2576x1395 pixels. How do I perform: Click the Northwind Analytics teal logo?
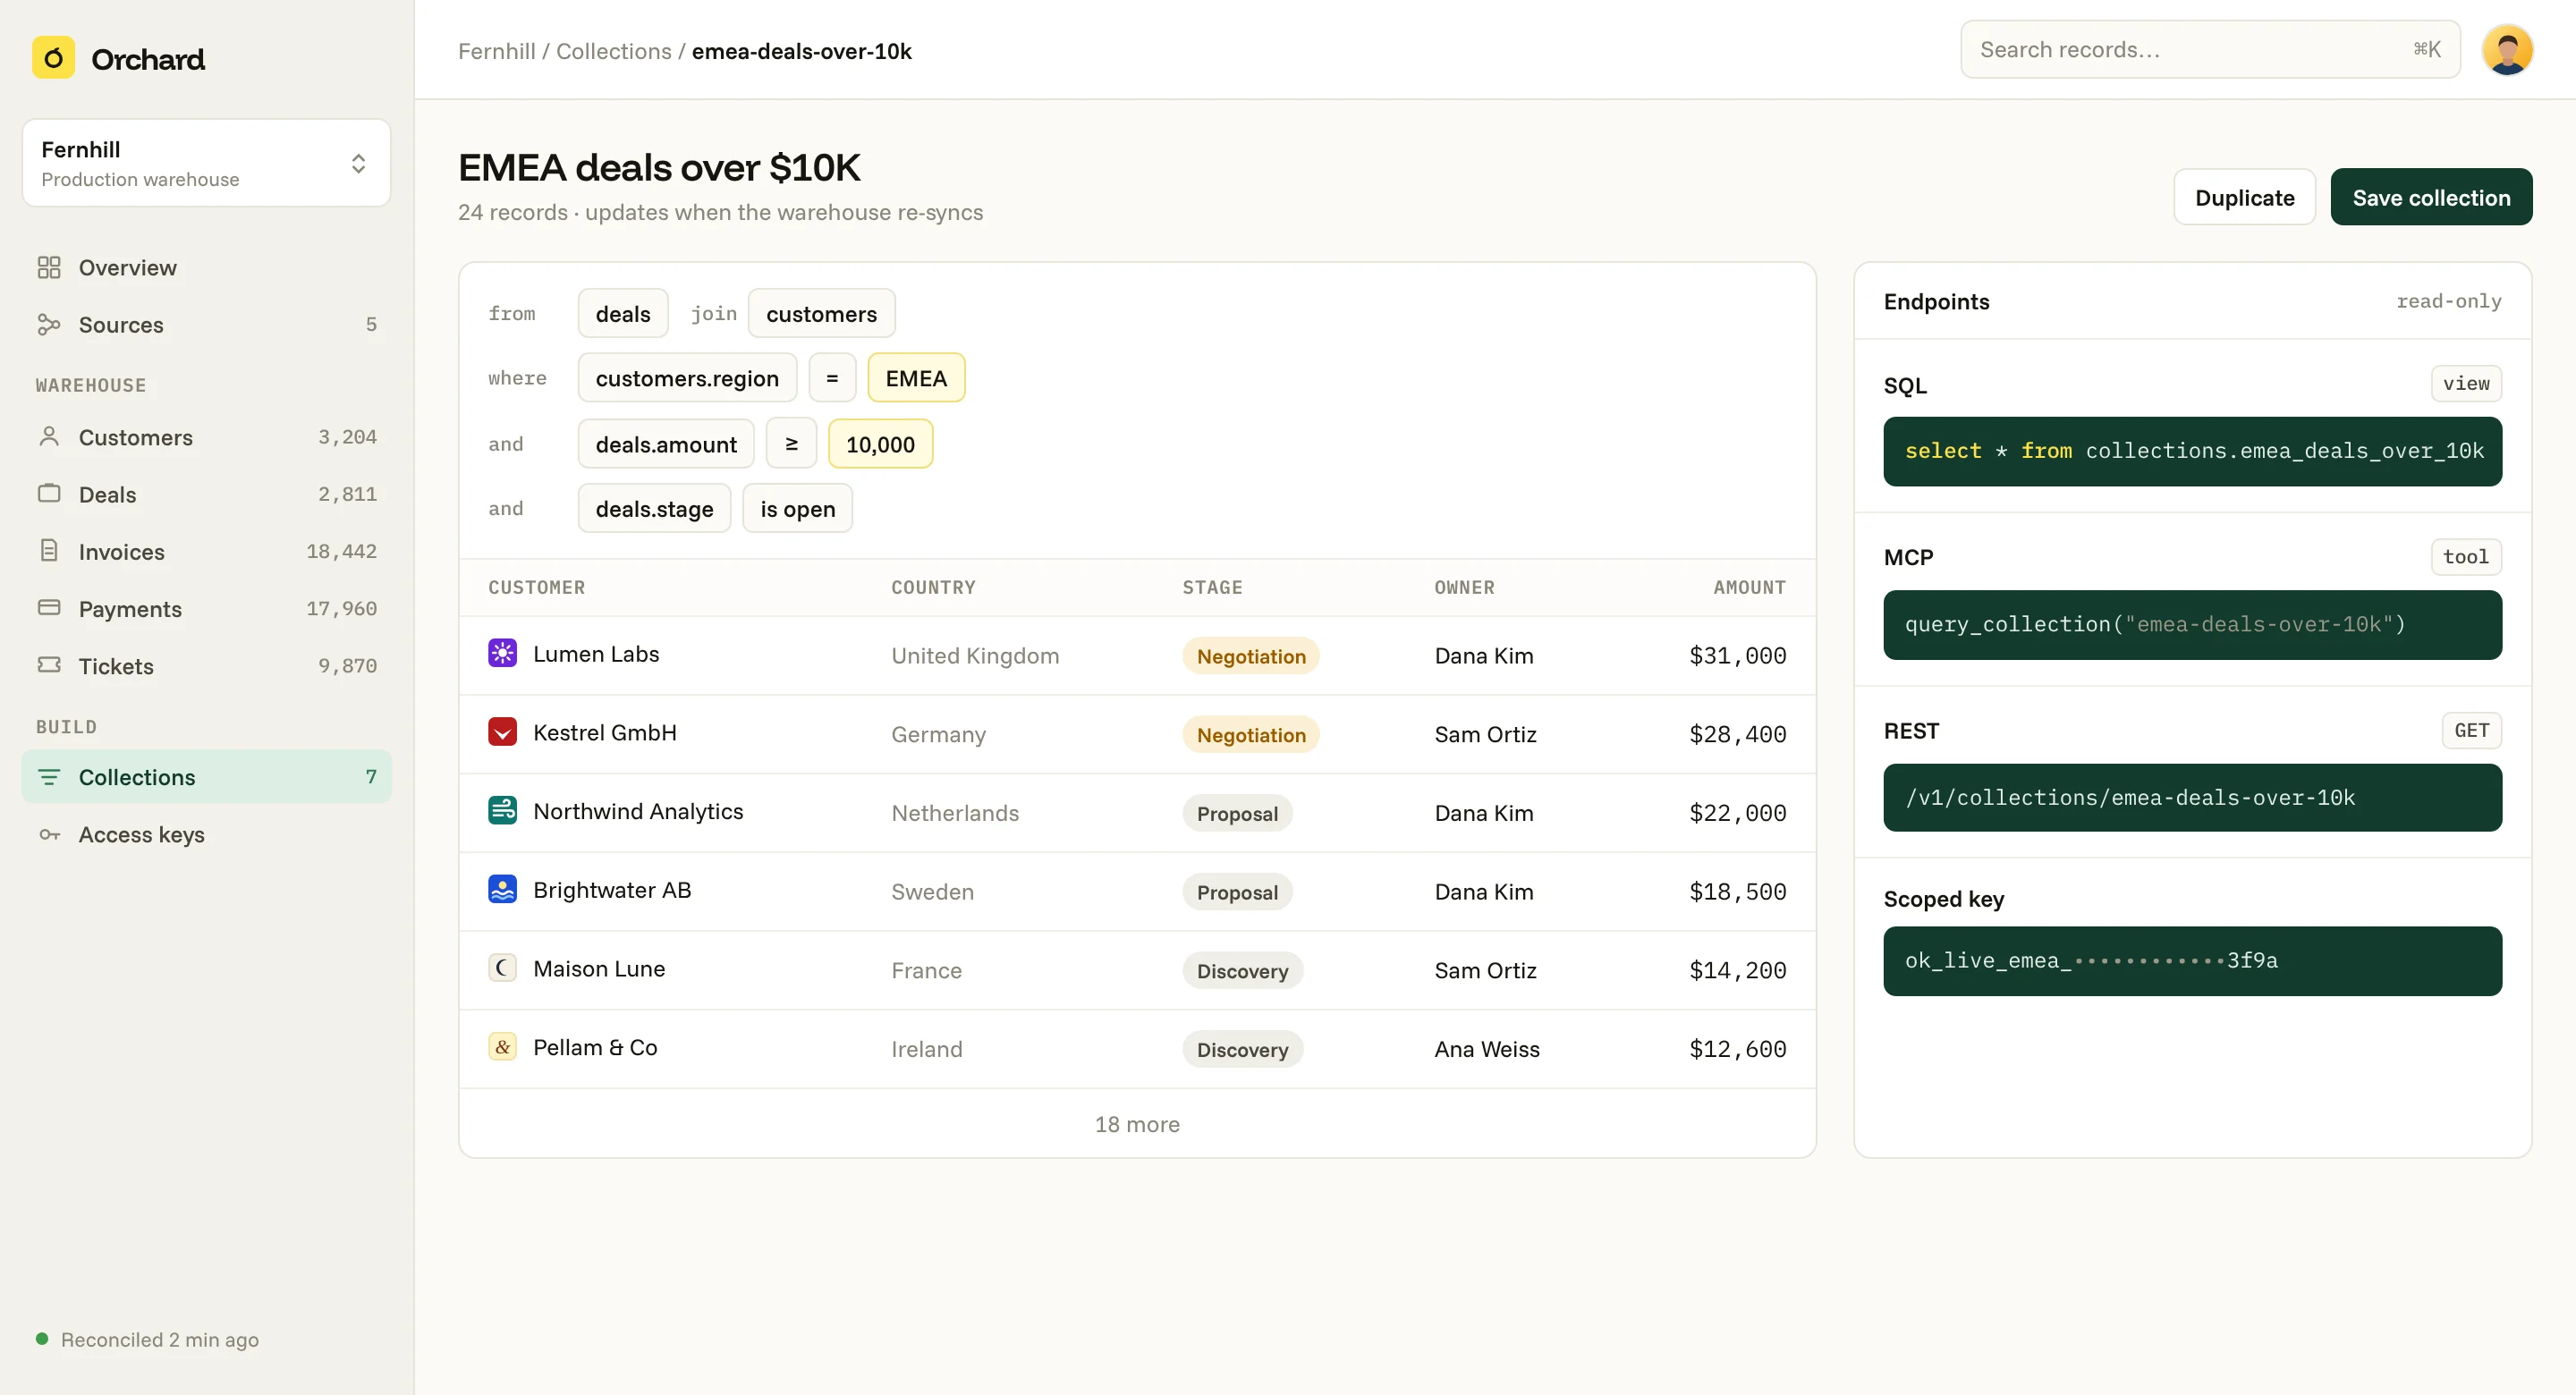pyautogui.click(x=502, y=811)
